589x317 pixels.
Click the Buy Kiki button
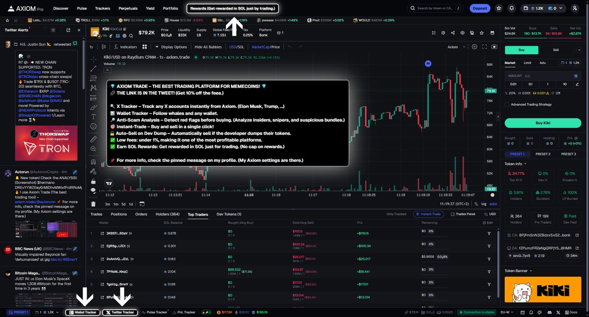tap(543, 123)
